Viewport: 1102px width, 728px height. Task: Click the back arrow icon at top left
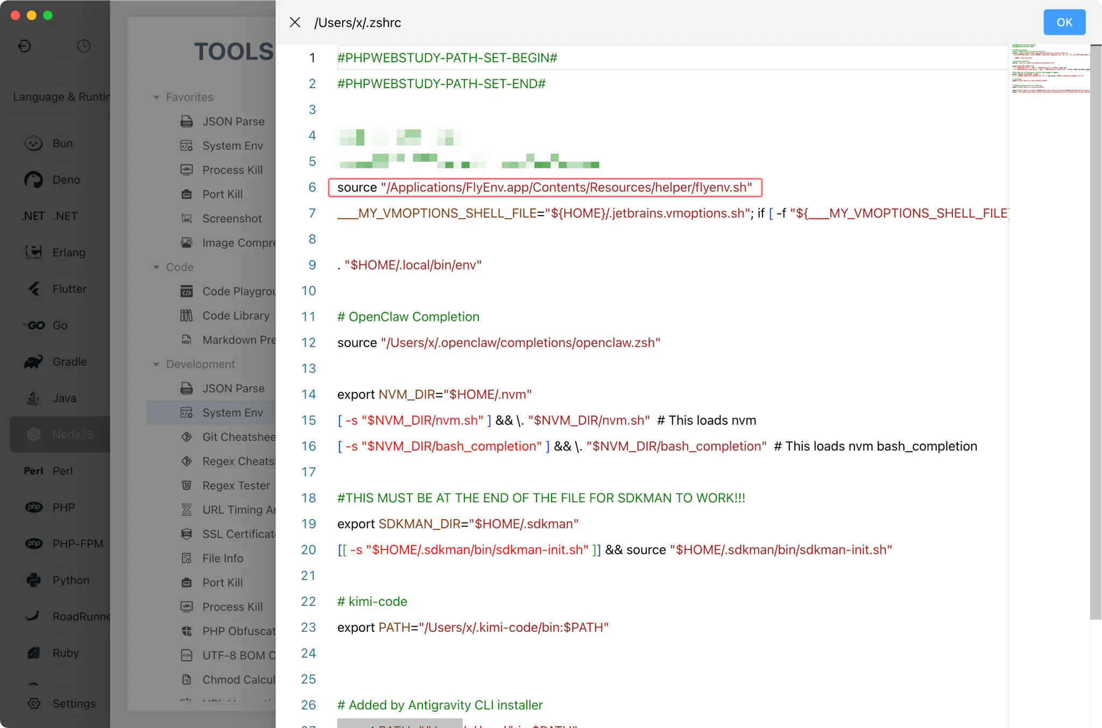coord(24,46)
